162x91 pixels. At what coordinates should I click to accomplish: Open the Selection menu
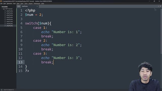pos(9,4)
